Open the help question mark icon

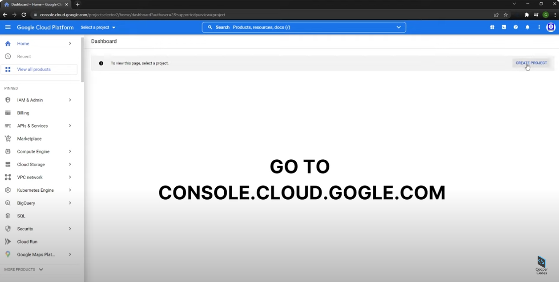pyautogui.click(x=516, y=27)
